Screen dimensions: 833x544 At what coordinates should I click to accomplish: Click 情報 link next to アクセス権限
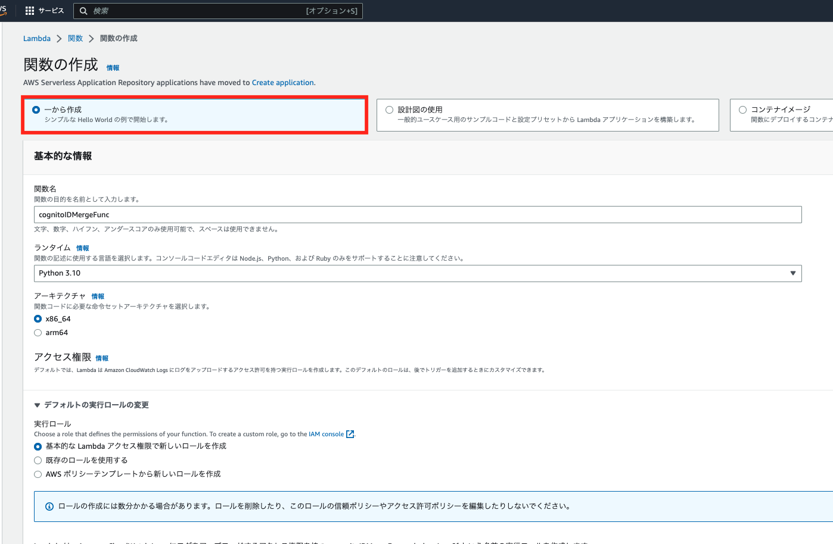point(102,358)
